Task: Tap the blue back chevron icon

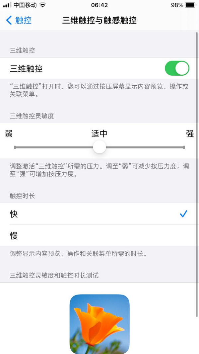Action: pyautogui.click(x=9, y=20)
